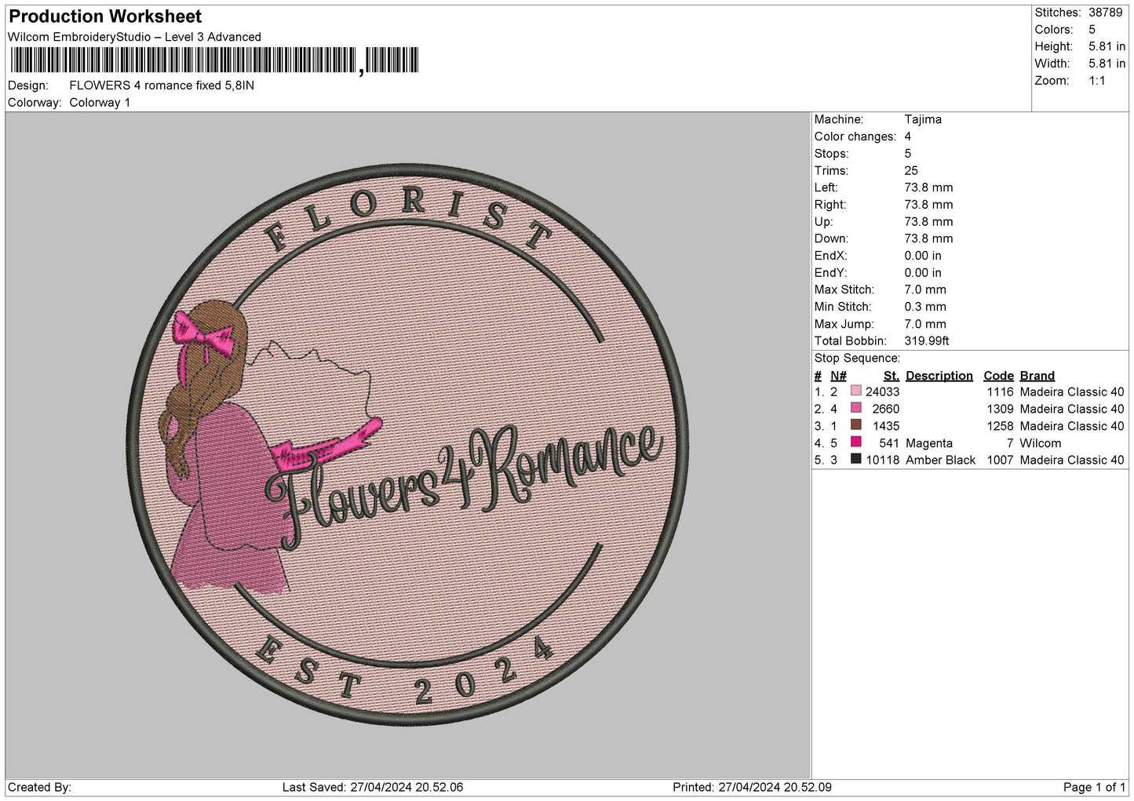Click the 1309 pink thread swatch
Viewport: 1134px width, 801px height.
click(855, 408)
